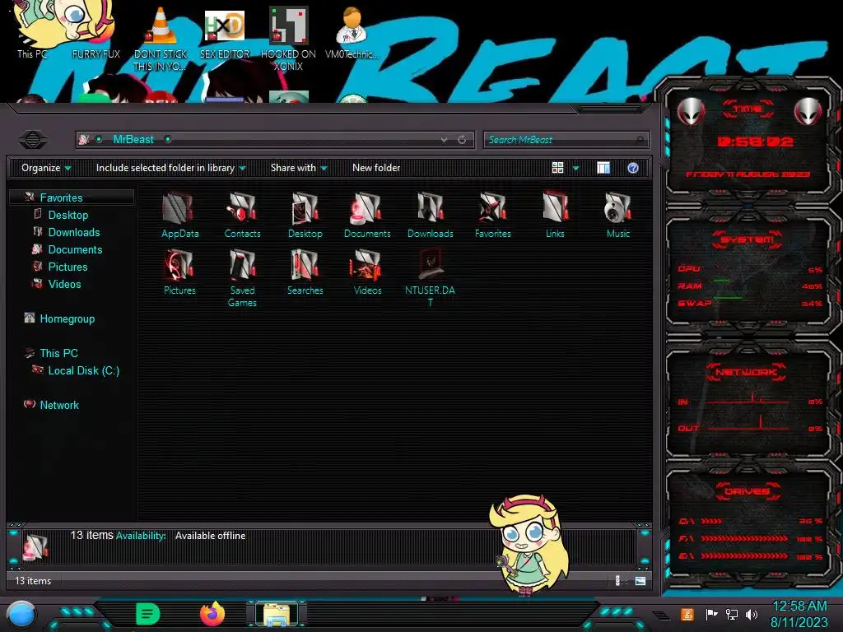Select the Favorites folder icon in file list

tap(492, 216)
